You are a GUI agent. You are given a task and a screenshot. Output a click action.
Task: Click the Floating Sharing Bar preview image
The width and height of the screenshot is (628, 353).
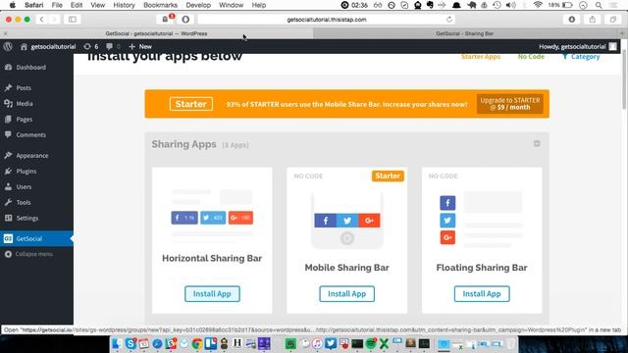tap(482, 220)
